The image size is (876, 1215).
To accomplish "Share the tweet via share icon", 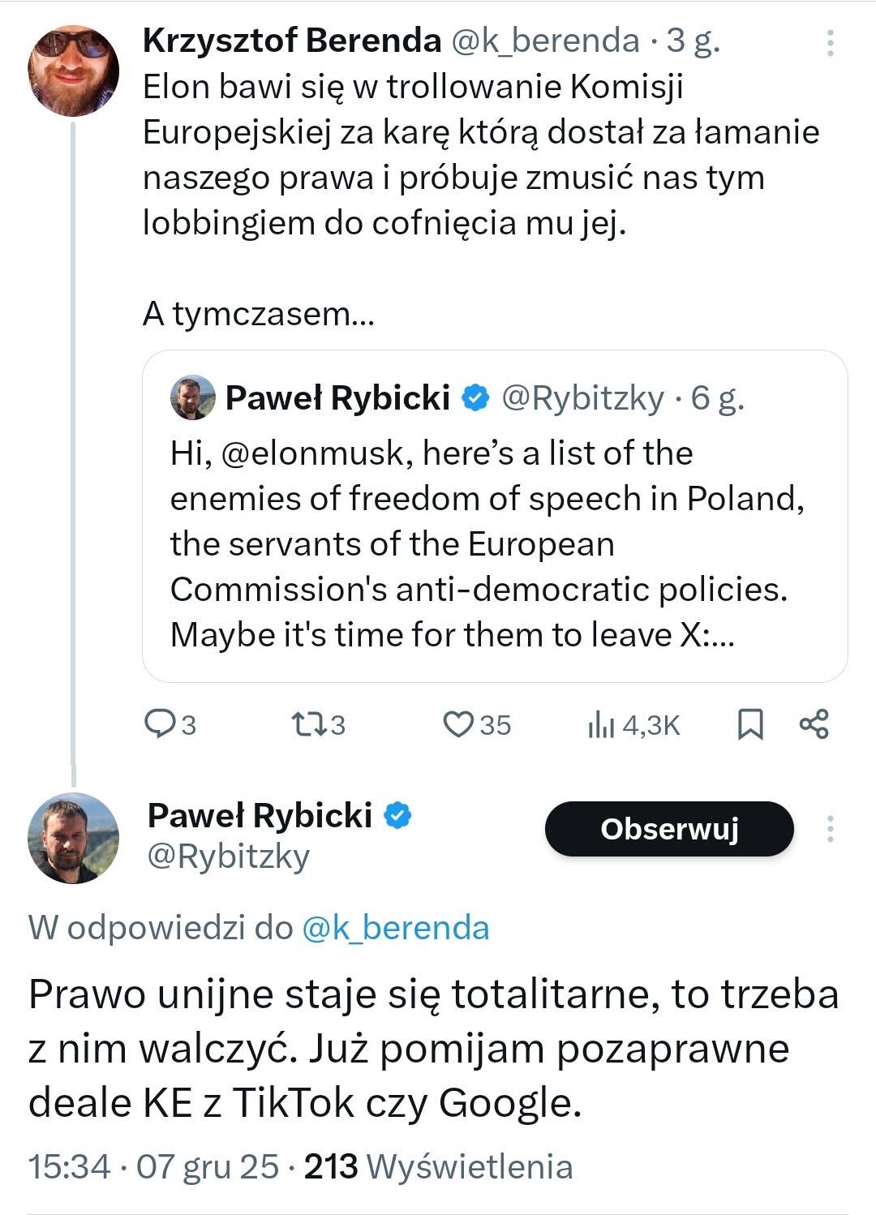I will [x=814, y=723].
